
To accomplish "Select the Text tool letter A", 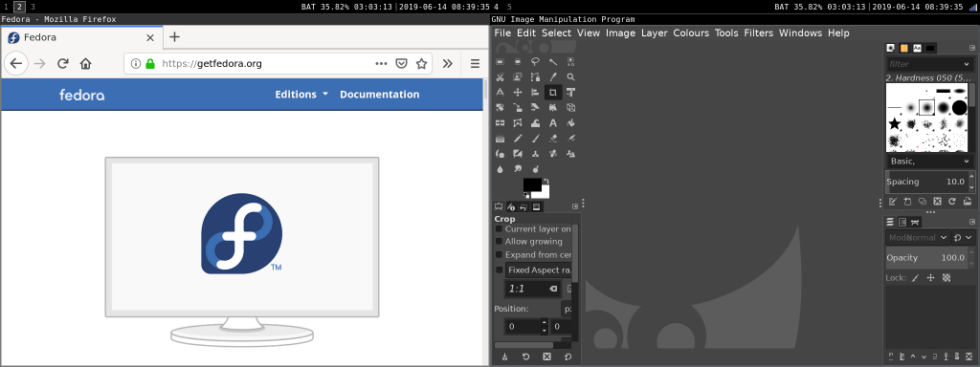I will point(553,123).
